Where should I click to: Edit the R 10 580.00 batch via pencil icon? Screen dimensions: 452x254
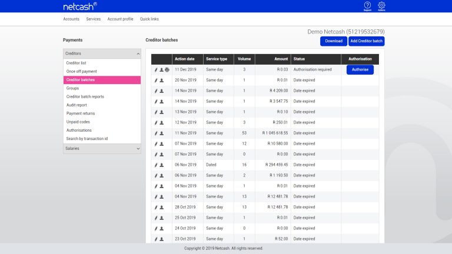tap(156, 143)
